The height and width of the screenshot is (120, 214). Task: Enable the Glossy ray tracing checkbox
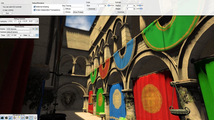(64, 12)
